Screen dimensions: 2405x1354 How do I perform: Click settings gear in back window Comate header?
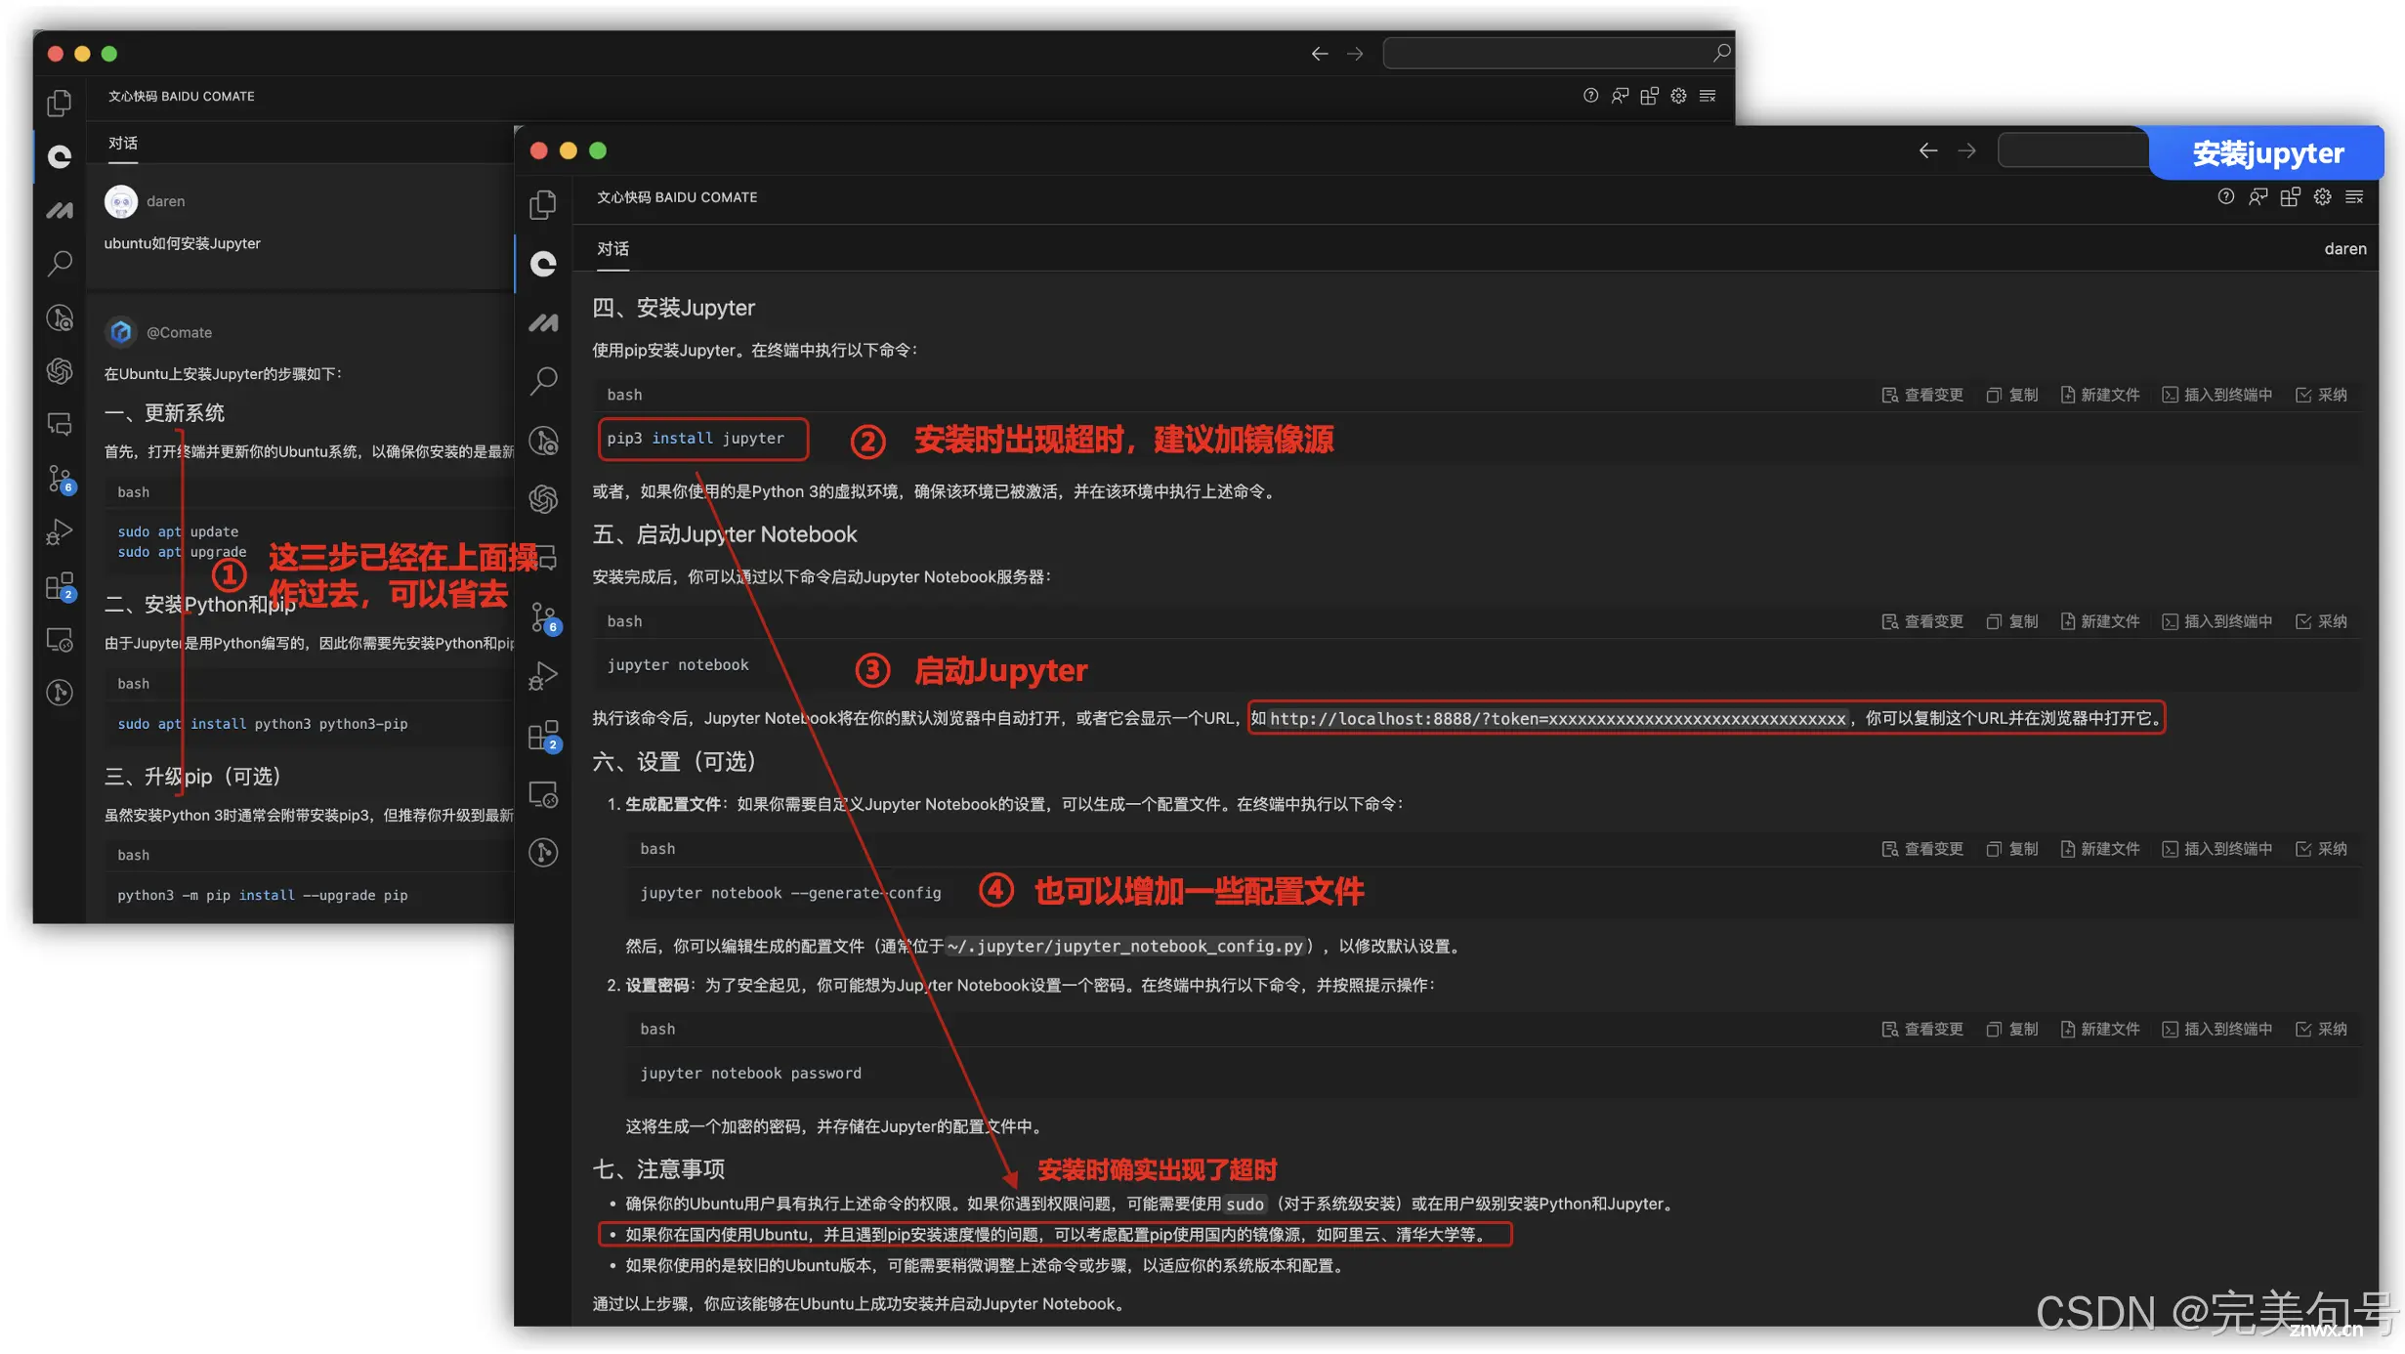(x=1678, y=95)
